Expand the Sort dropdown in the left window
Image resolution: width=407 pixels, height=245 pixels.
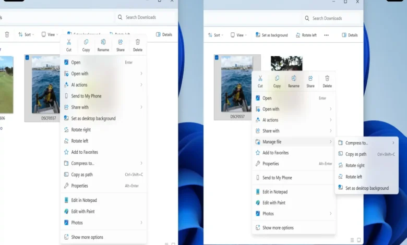pos(26,35)
